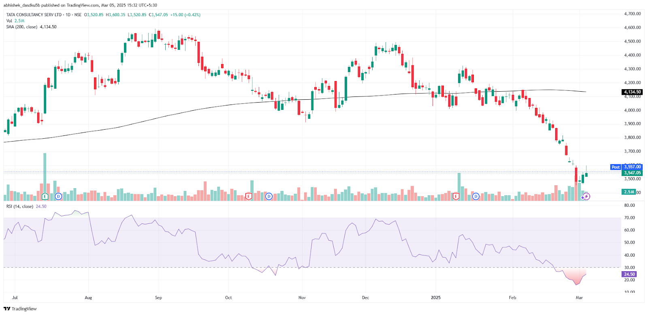
Task: Click the Feb label on time axis
Action: click(513, 298)
